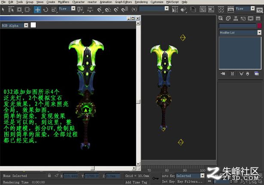Open the Customize menu
The height and width of the screenshot is (185, 264).
coord(157,2)
